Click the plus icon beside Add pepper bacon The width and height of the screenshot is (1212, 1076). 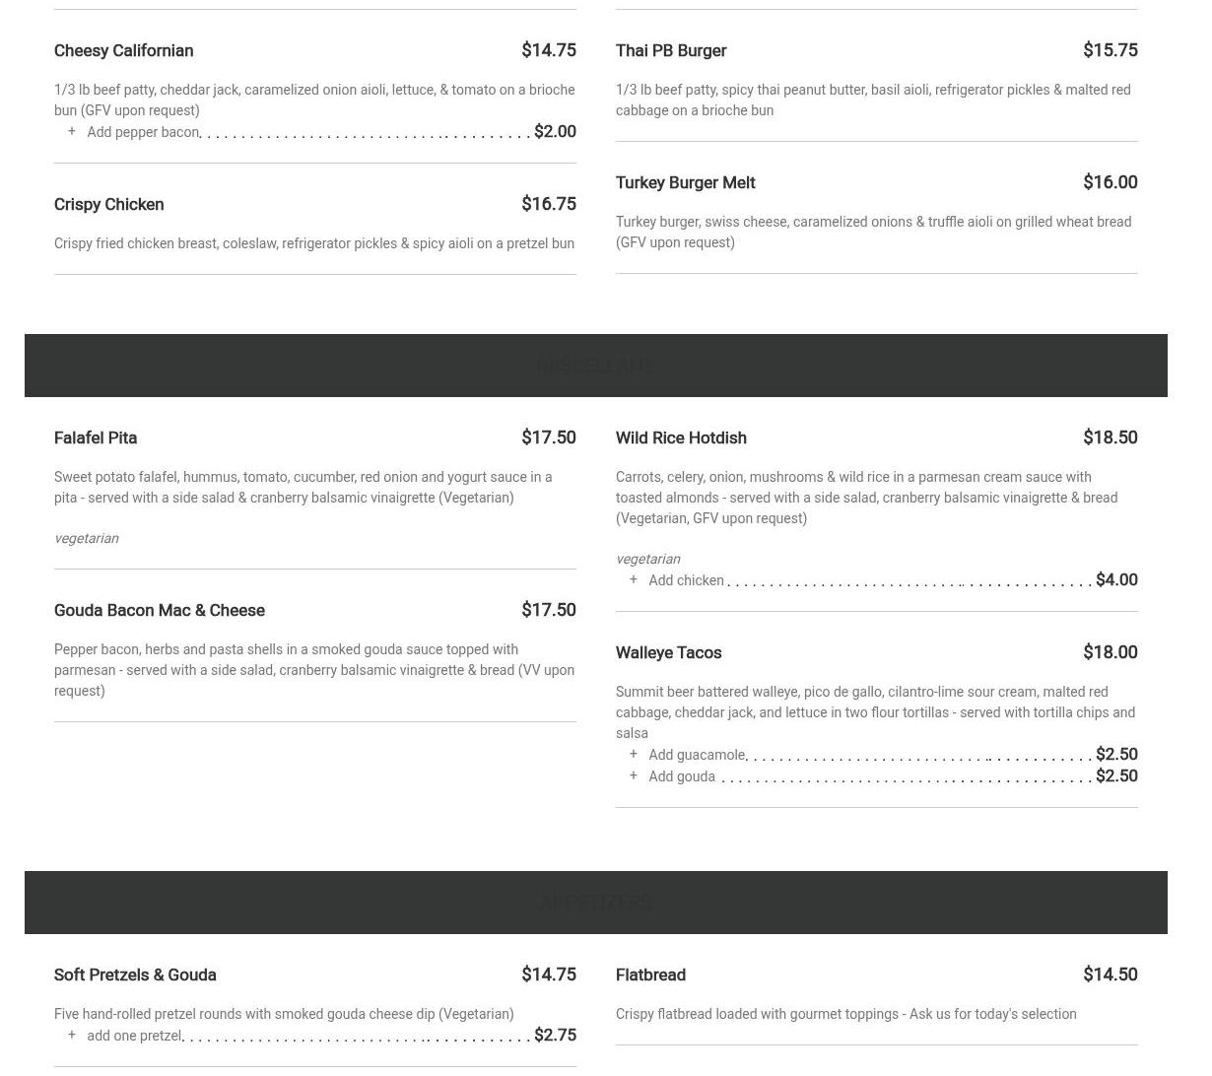coord(71,131)
